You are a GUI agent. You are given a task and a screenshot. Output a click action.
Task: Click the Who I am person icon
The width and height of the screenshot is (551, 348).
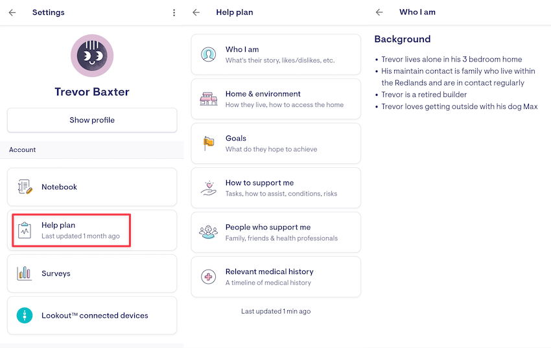[x=208, y=54]
